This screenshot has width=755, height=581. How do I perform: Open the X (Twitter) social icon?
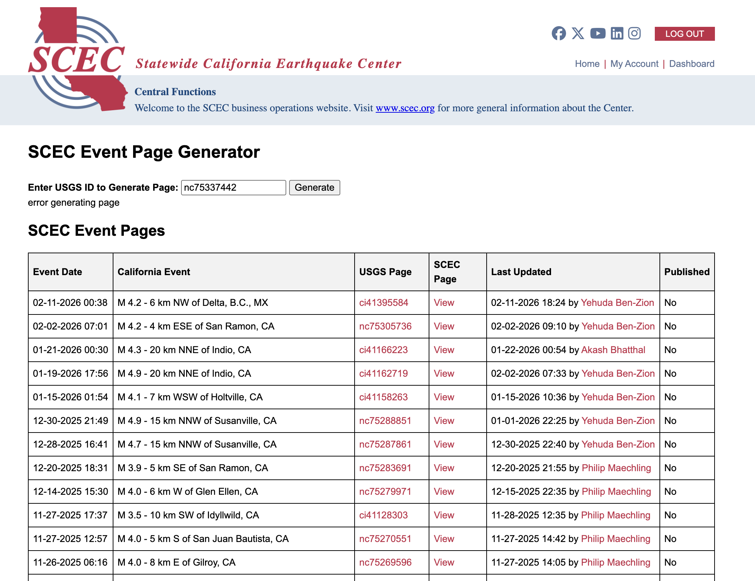pyautogui.click(x=578, y=34)
